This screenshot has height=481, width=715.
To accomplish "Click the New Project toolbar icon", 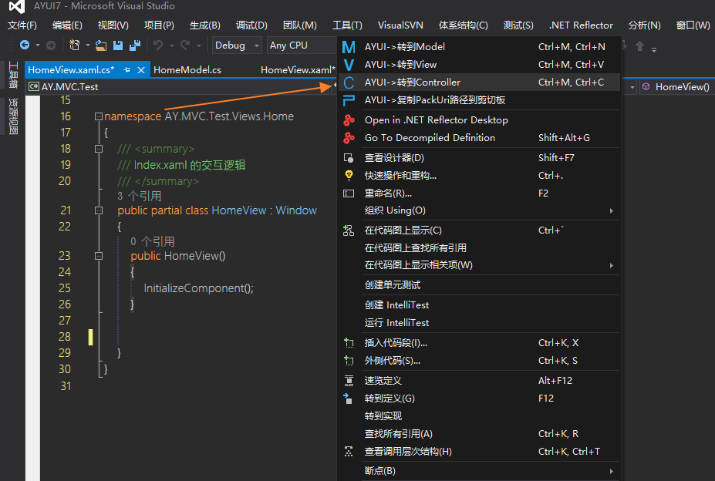I will (x=74, y=45).
